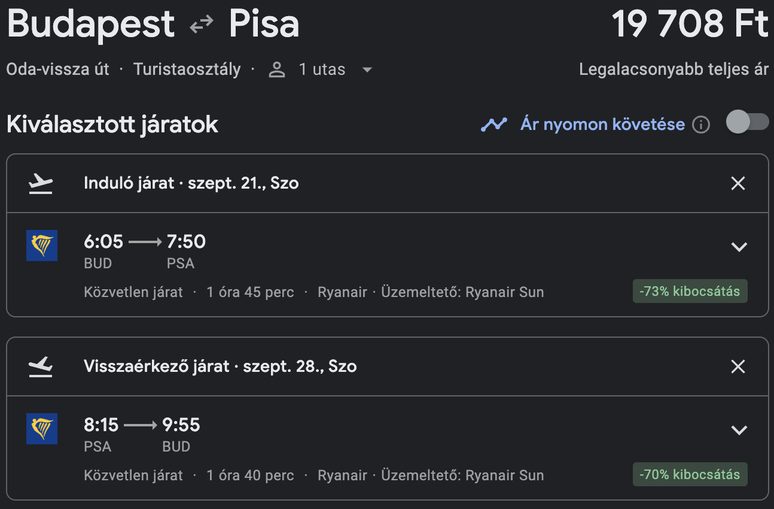Click the Ár nyomon követése link

coord(602,125)
